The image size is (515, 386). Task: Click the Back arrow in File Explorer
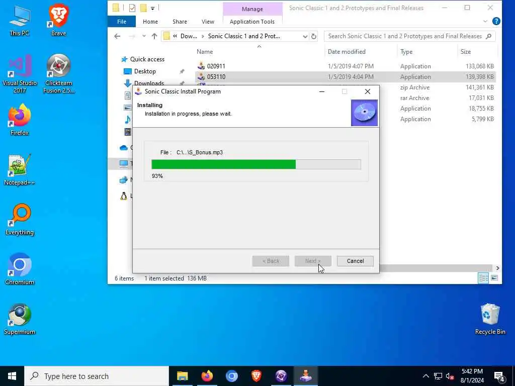tap(117, 36)
